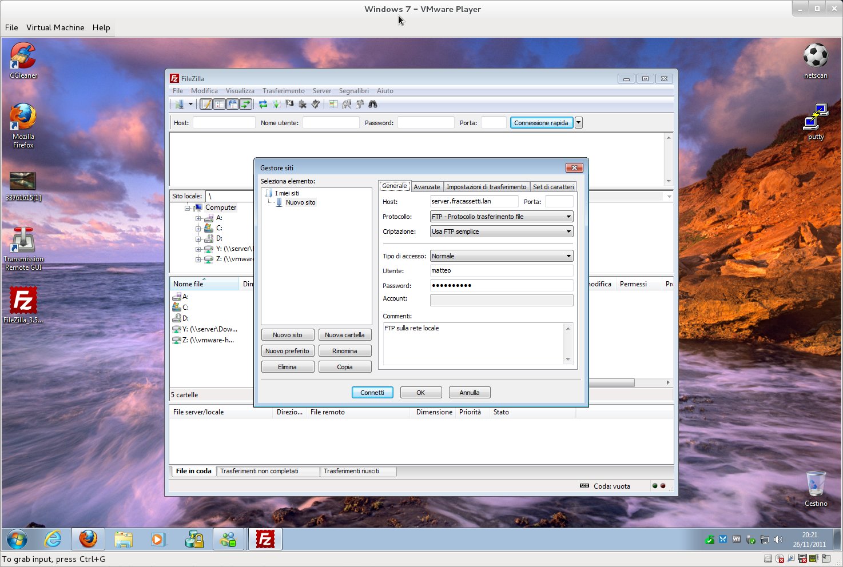Toggle local directory tree toolbar button
This screenshot has height=567, width=843.
[x=219, y=104]
